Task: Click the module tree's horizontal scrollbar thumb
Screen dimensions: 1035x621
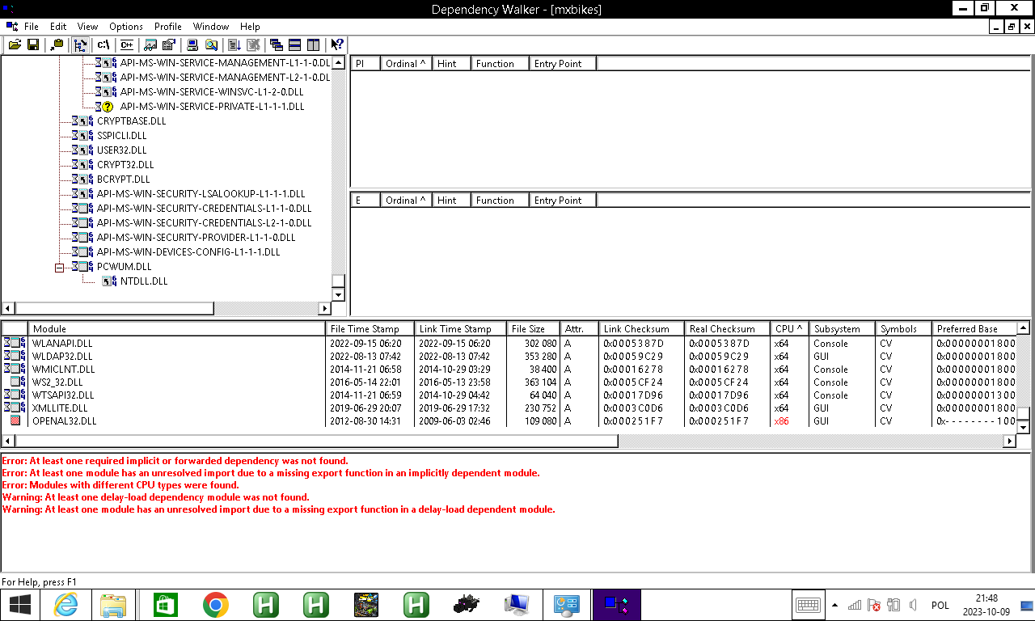Action: point(115,308)
